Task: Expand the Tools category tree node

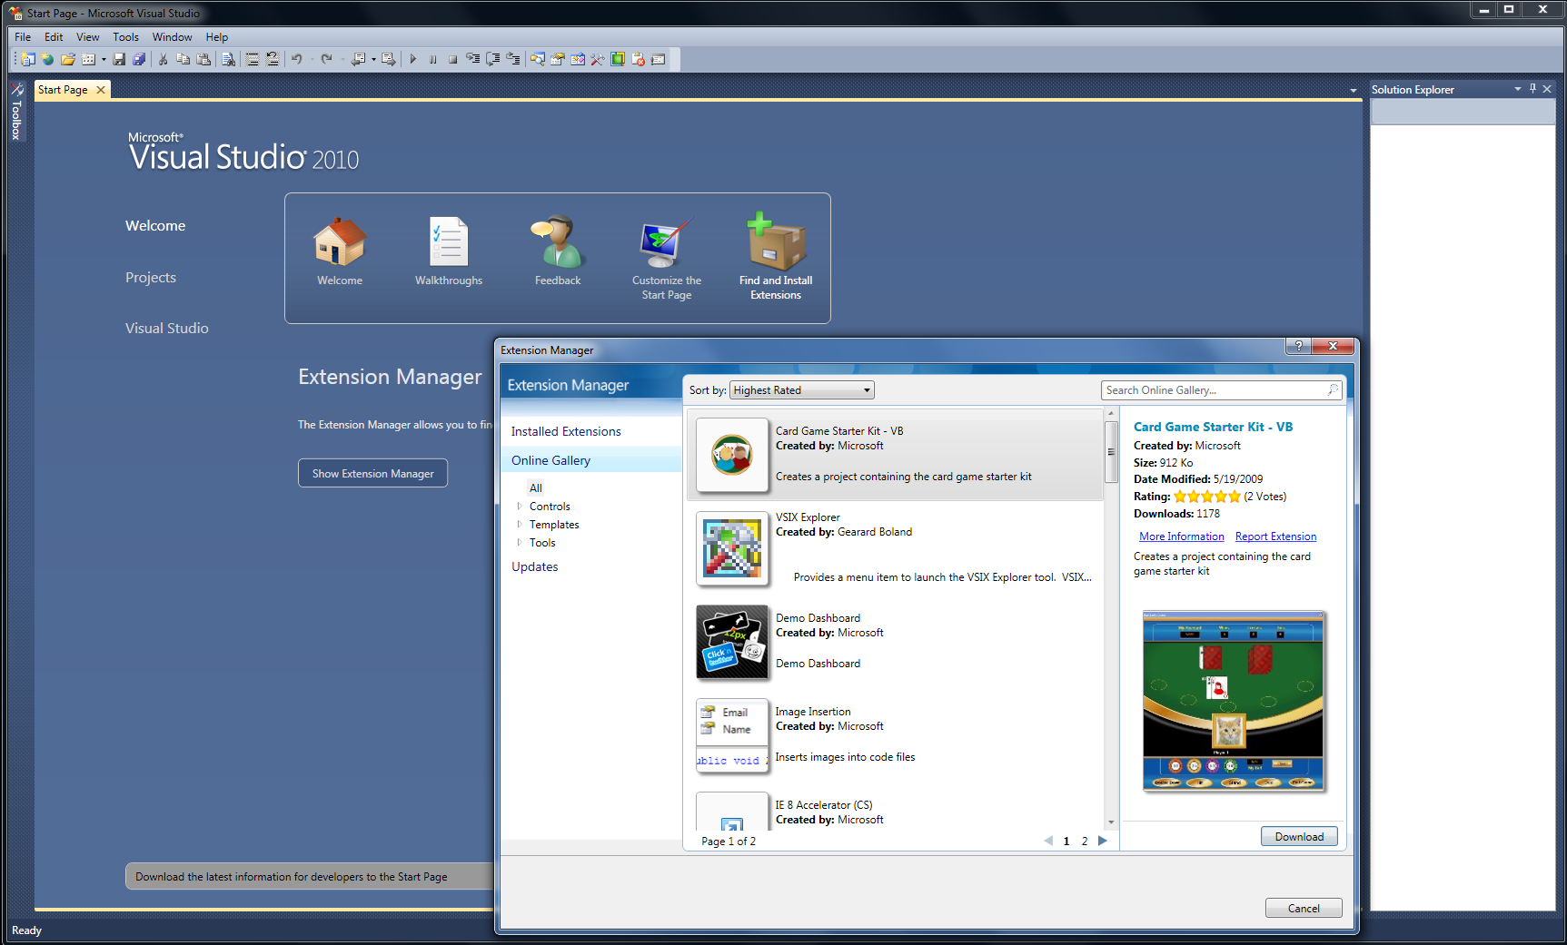Action: click(520, 543)
